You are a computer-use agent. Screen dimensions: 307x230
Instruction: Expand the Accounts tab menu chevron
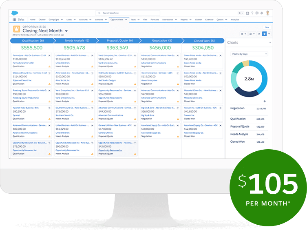coord(90,20)
